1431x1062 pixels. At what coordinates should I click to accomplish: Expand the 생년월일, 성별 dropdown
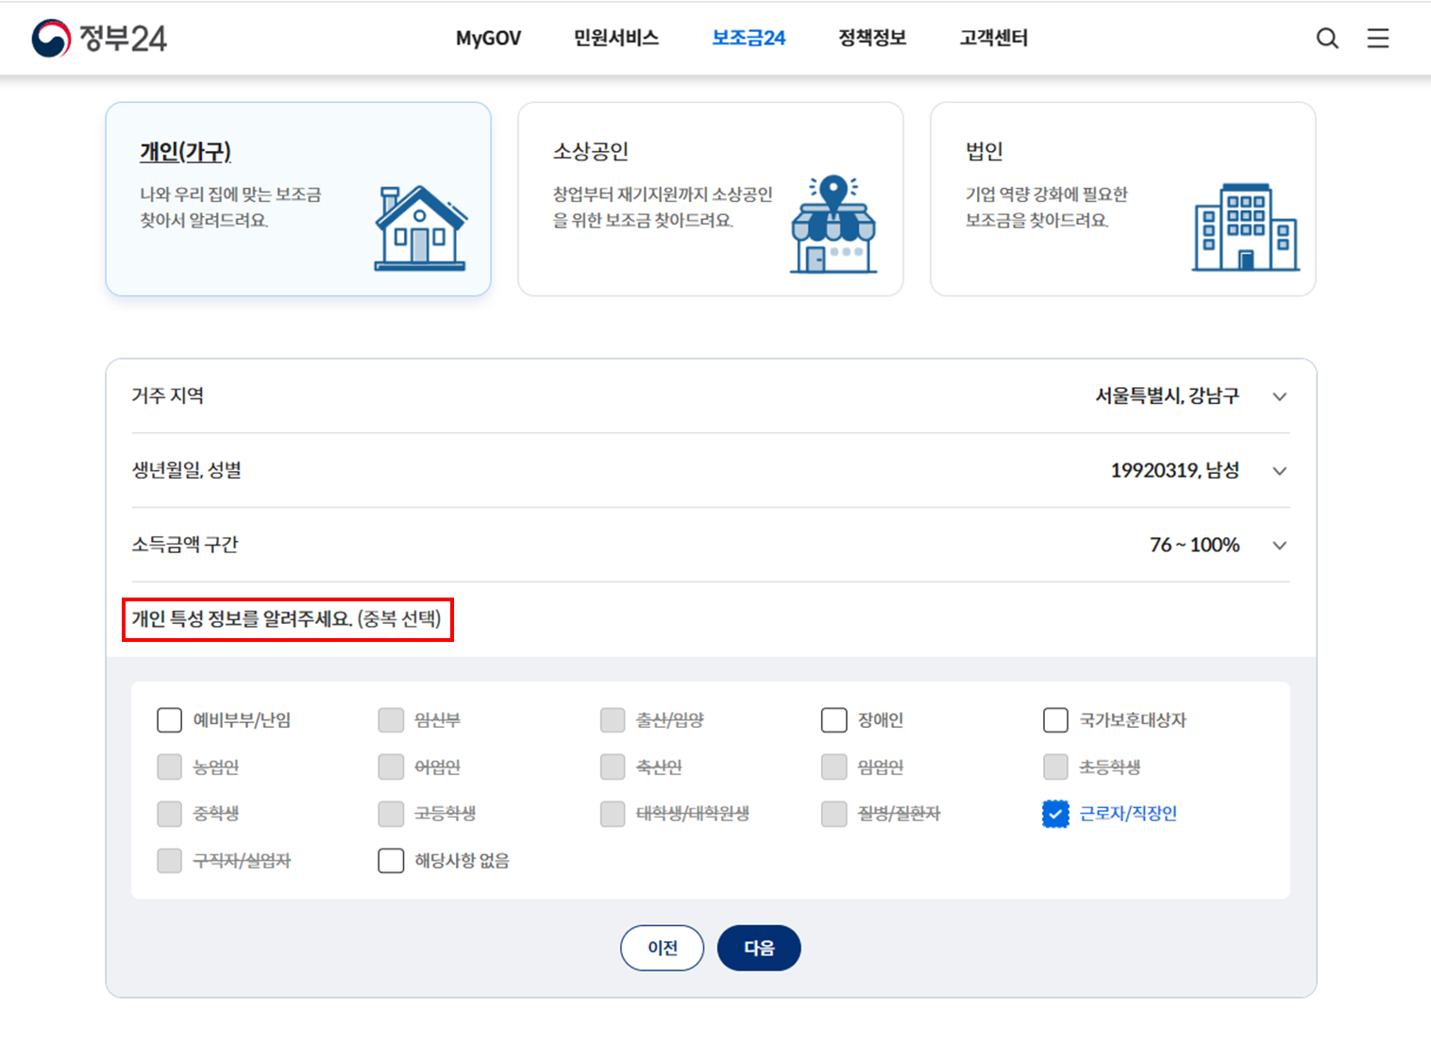click(x=1280, y=470)
